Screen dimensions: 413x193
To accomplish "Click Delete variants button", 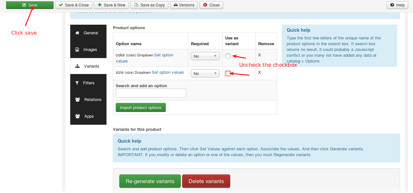I will click(x=206, y=181).
